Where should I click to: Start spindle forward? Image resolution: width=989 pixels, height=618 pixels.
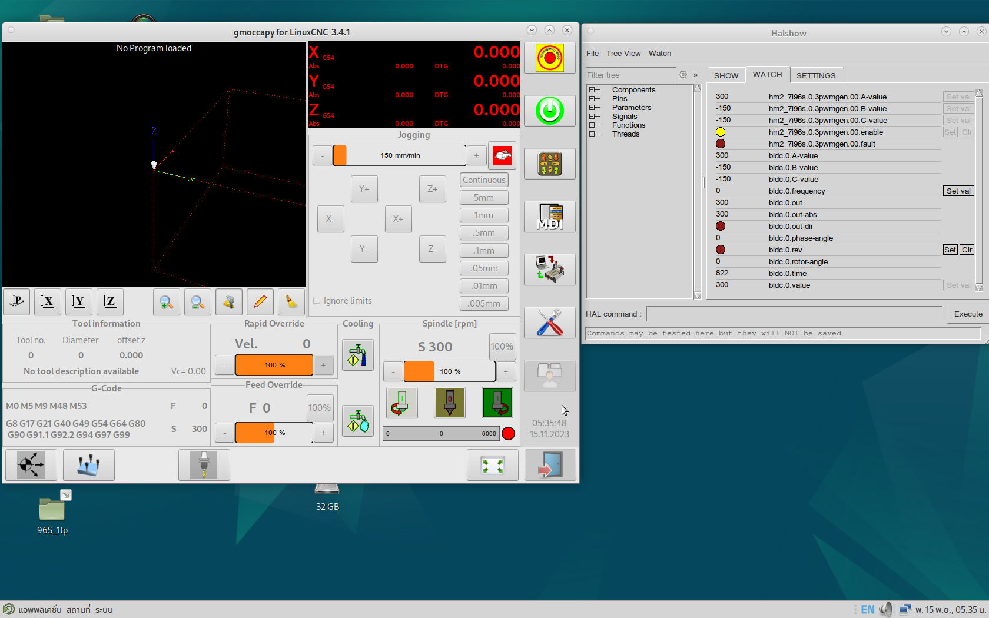point(497,403)
